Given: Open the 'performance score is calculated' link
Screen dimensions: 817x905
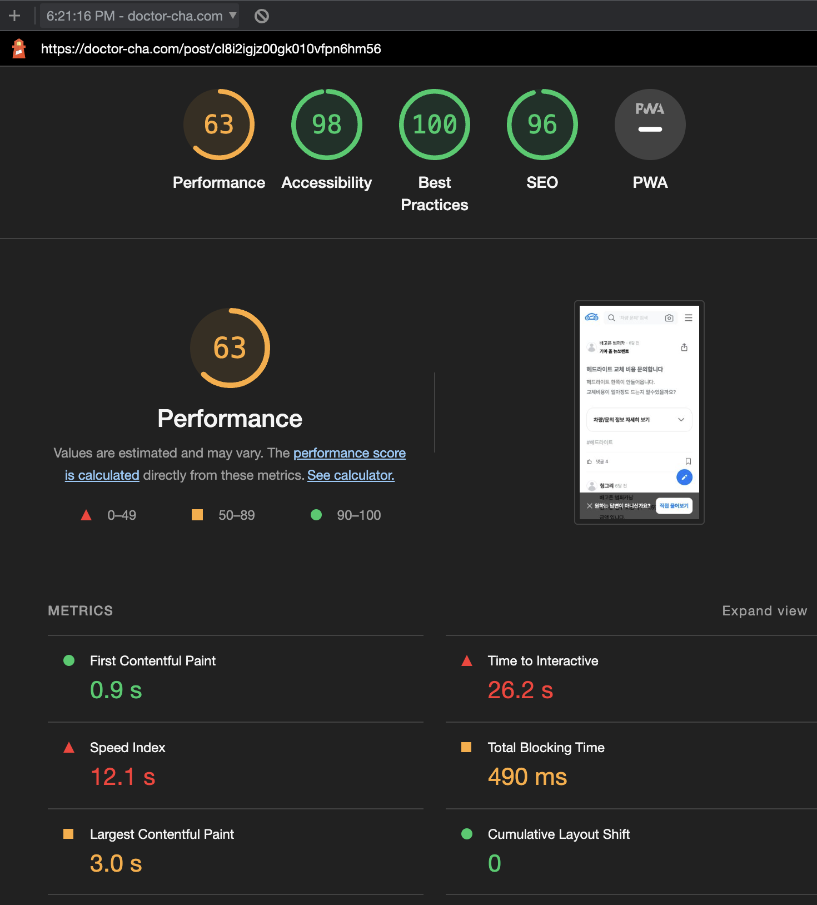Looking at the screenshot, I should coord(350,454).
